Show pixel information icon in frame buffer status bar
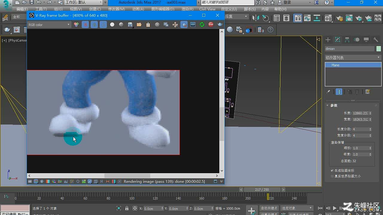 (x=42, y=181)
